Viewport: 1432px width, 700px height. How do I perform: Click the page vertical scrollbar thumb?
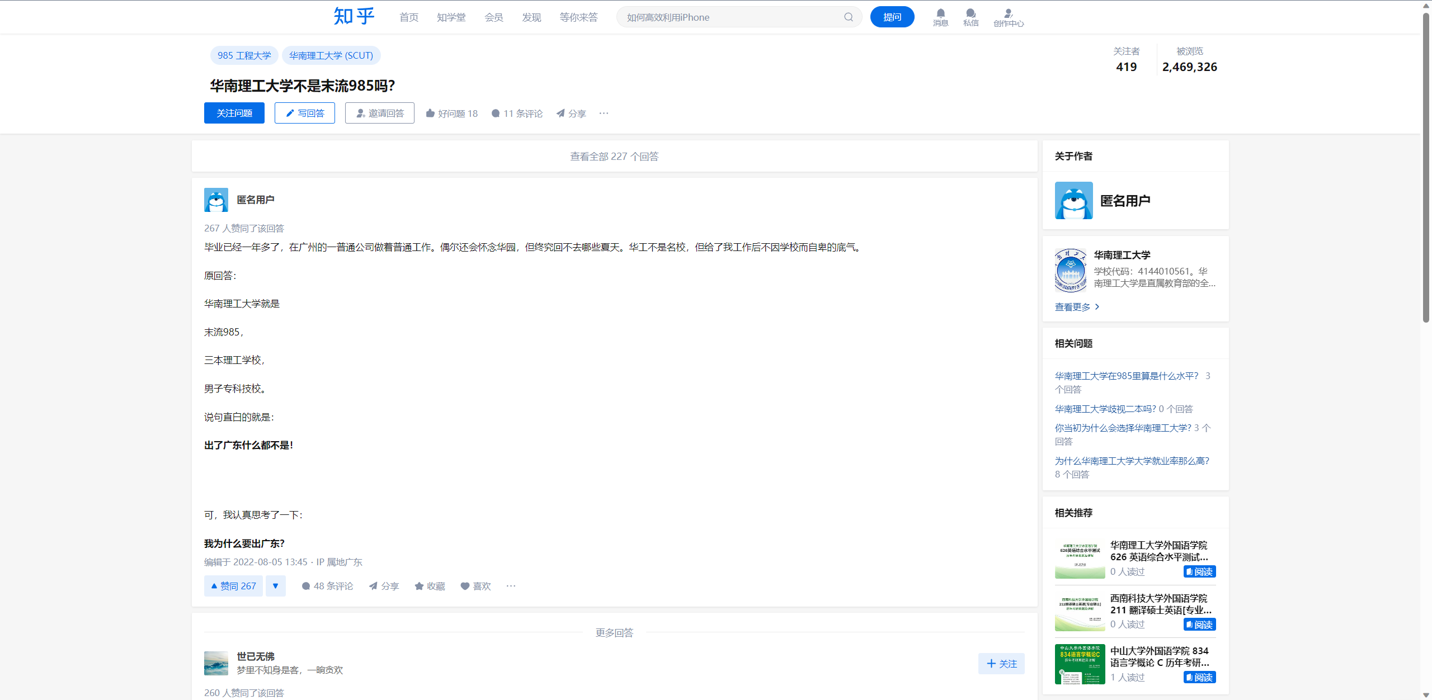1426,168
